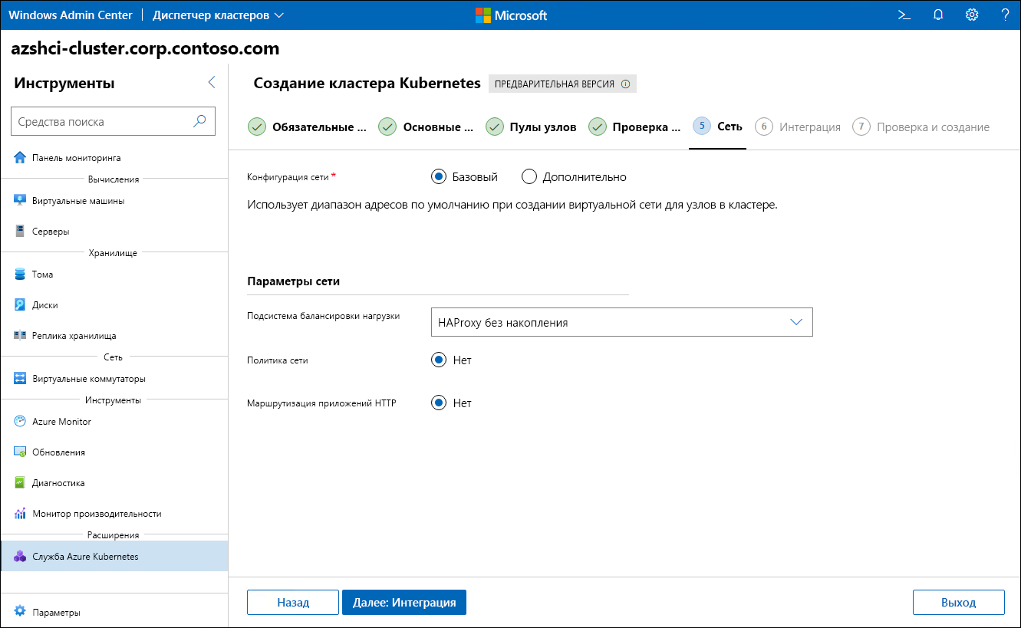The height and width of the screenshot is (628, 1021).
Task: Click Средства поиска search field
Action: [113, 121]
